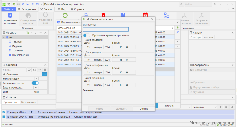The height and width of the screenshot is (128, 237).
Task: Click the trash icon in События panel
Action: (226, 107)
